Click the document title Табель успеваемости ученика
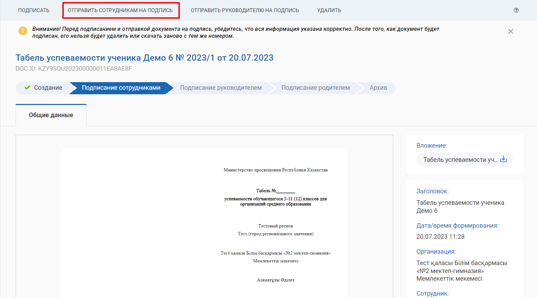 click(x=144, y=58)
